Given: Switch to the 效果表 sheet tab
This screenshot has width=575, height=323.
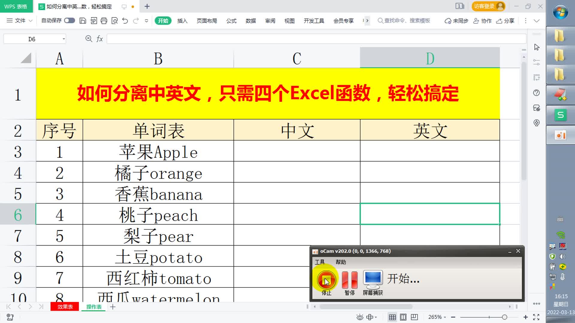Looking at the screenshot, I should 64,307.
